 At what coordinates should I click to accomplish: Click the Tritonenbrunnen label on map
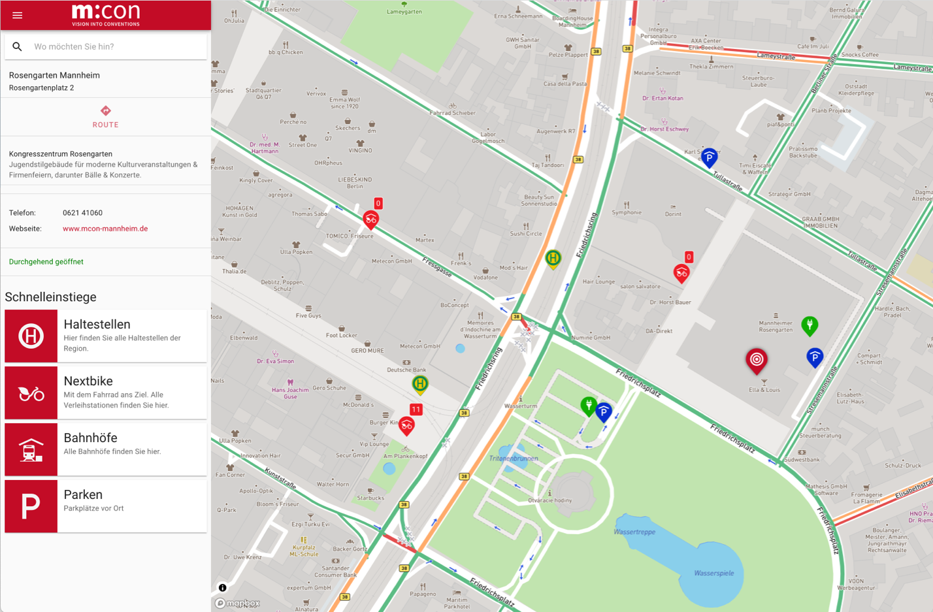[x=514, y=459]
